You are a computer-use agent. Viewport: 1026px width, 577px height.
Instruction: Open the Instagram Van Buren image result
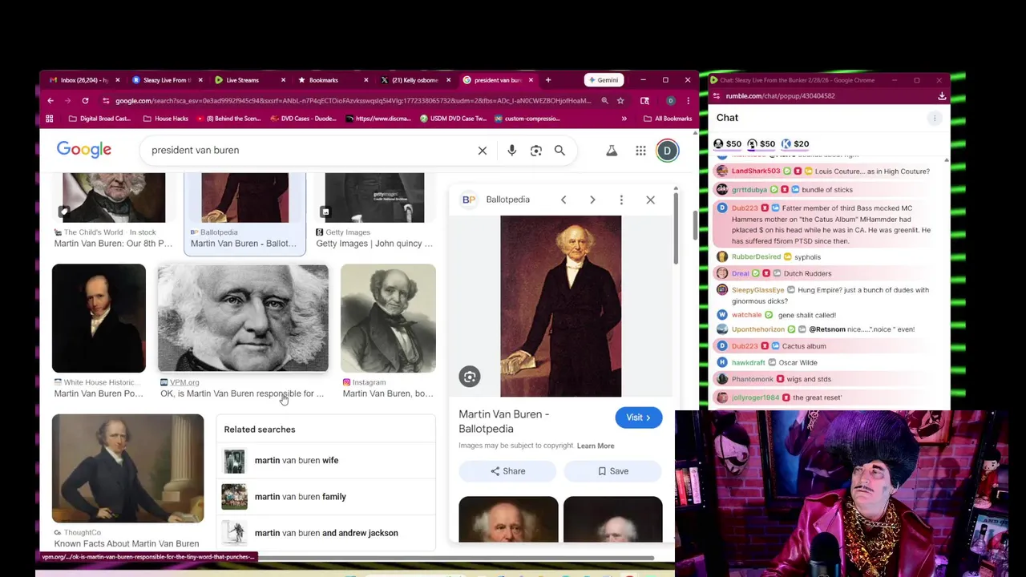tap(388, 319)
